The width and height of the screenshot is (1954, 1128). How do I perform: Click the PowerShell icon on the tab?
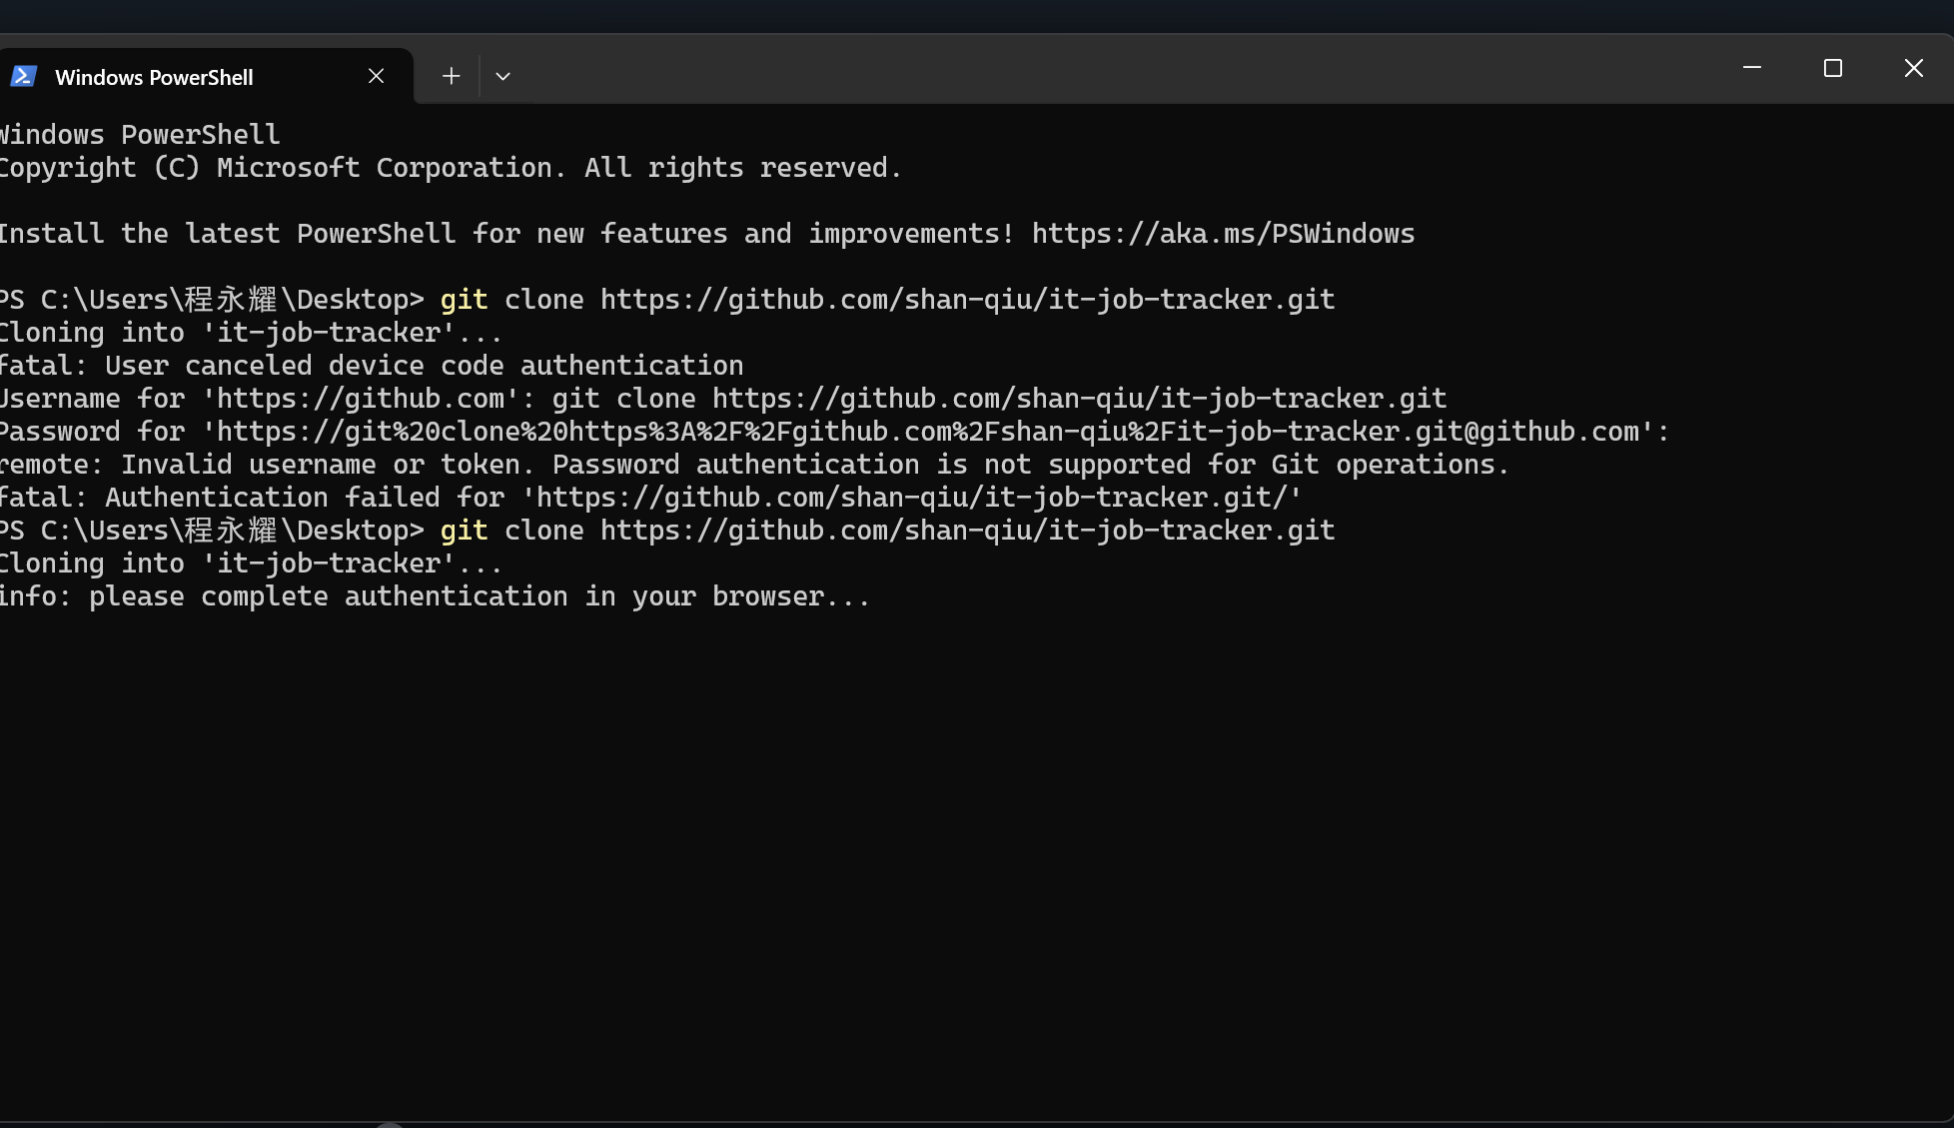point(23,76)
